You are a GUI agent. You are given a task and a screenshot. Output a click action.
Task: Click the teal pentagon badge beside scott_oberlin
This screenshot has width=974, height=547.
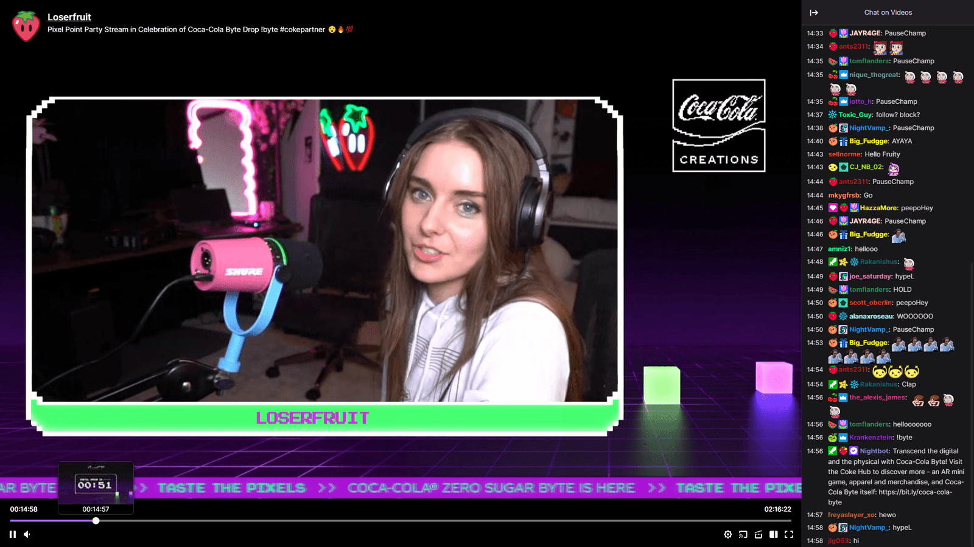[844, 303]
